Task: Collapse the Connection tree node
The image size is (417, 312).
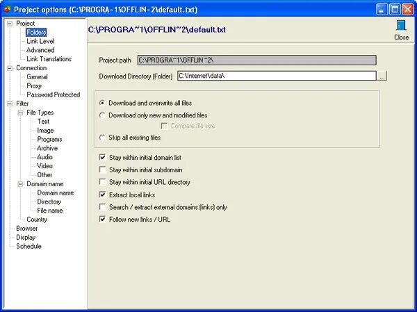Action: point(10,68)
